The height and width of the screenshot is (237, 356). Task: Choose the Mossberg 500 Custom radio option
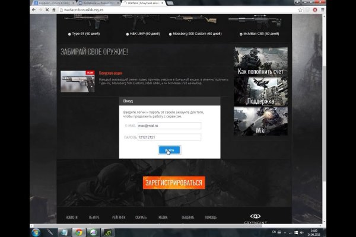point(171,34)
